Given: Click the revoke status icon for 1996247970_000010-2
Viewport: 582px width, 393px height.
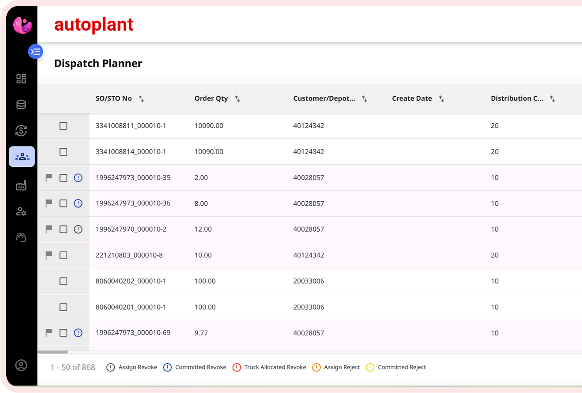Looking at the screenshot, I should tap(78, 229).
